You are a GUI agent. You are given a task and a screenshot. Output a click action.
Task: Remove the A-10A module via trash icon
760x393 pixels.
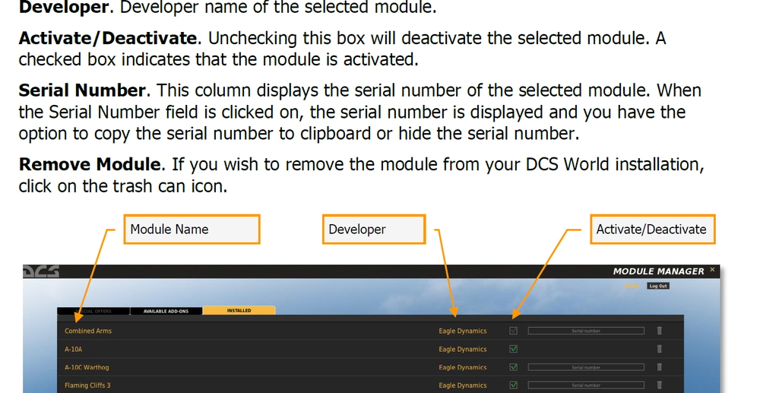(659, 349)
